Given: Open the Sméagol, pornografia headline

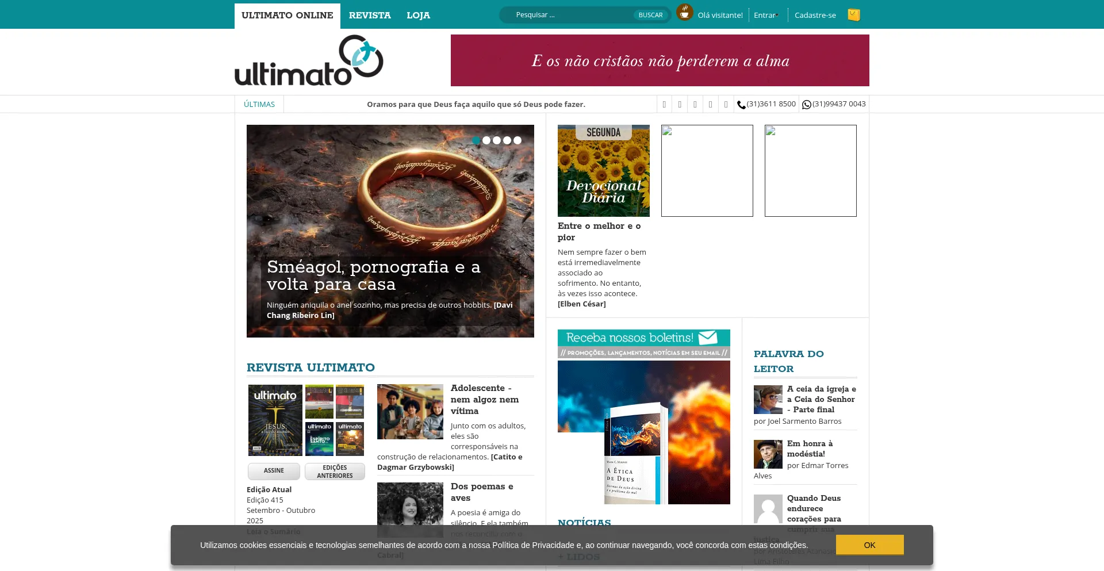Looking at the screenshot, I should click(374, 275).
